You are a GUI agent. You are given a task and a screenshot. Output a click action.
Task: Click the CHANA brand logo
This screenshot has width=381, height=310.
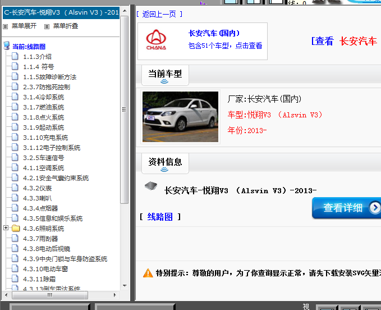156,40
